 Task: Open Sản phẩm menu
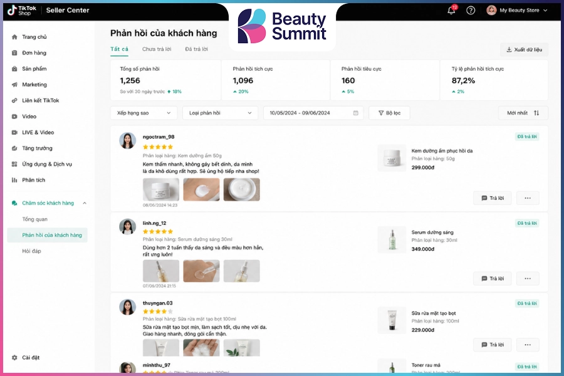pyautogui.click(x=34, y=69)
